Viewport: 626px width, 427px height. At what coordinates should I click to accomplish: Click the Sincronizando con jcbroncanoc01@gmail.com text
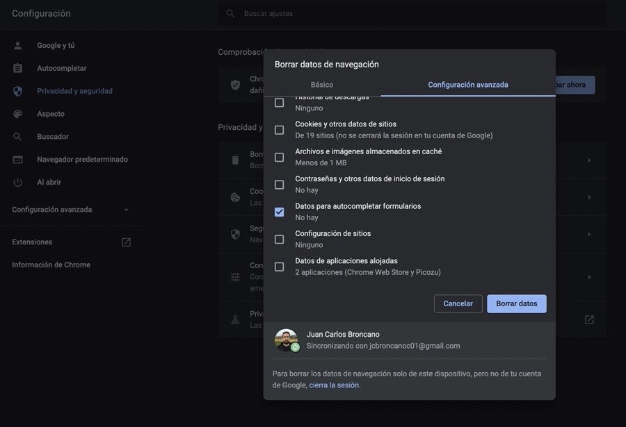(383, 346)
